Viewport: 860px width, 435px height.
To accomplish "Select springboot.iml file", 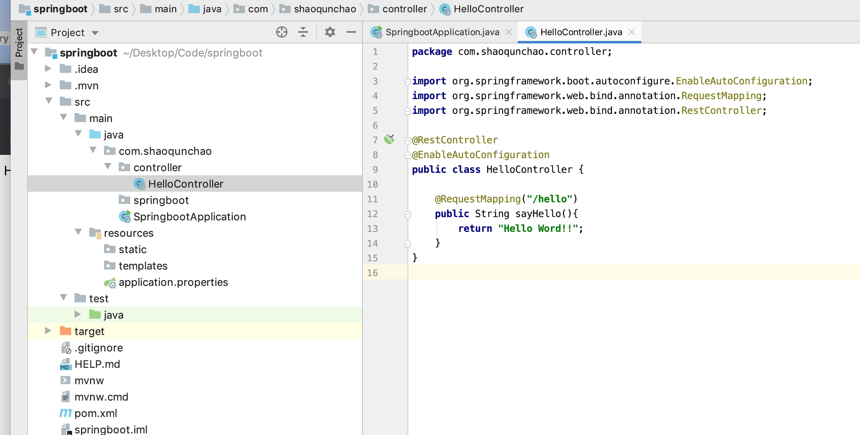I will click(x=111, y=429).
